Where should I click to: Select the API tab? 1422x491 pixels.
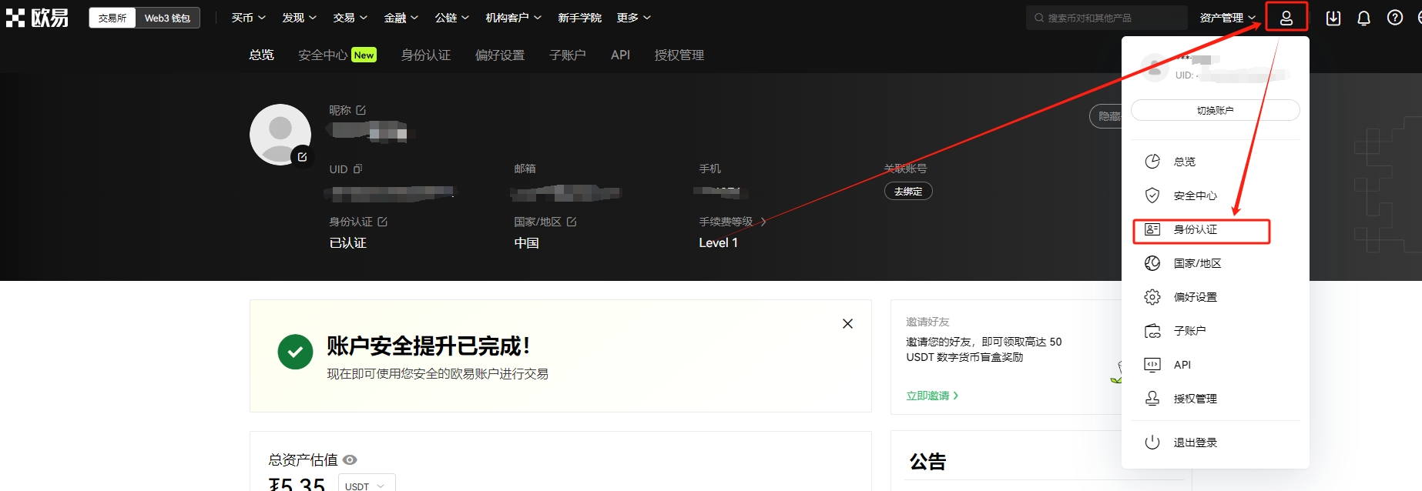[x=620, y=55]
